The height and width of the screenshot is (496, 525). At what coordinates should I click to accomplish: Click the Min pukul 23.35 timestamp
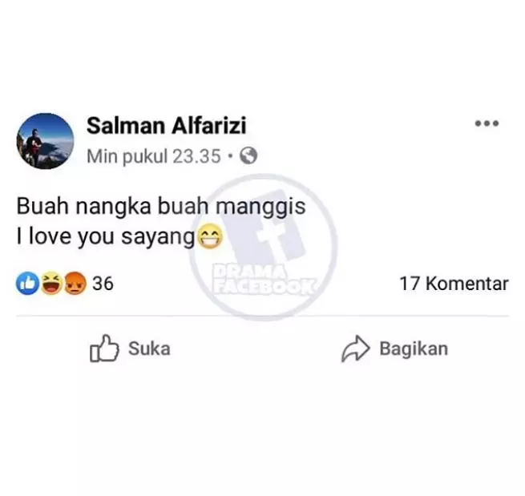tap(154, 156)
